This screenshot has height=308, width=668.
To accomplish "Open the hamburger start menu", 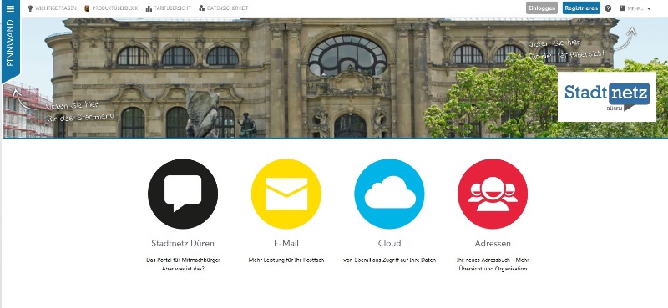I will coord(11,8).
